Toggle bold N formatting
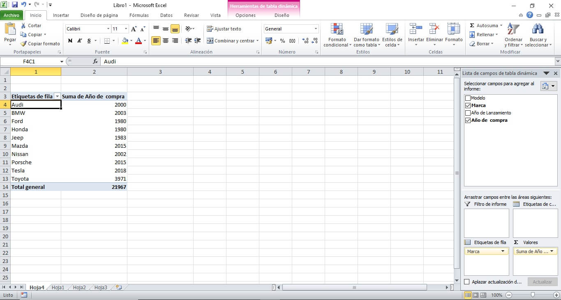The image size is (561, 300). tap(70, 41)
